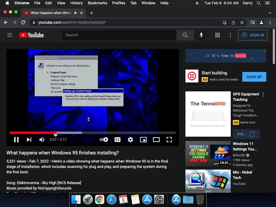The width and height of the screenshot is (276, 207).
Task: Enter full screen mode
Action: (169, 140)
